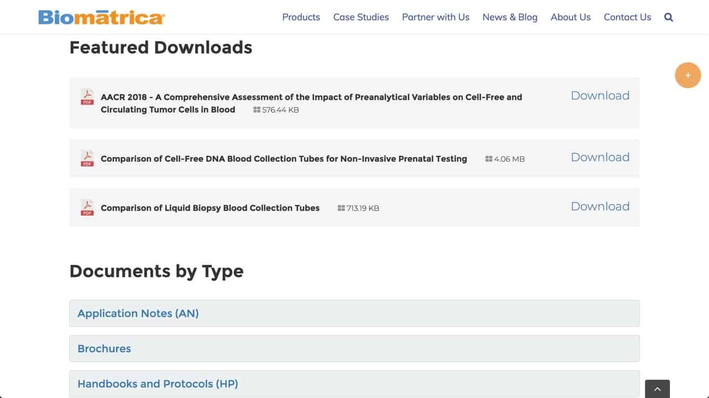Image resolution: width=709 pixels, height=398 pixels.
Task: Download the Cell-Free DNA tubes comparison
Action: 600,157
